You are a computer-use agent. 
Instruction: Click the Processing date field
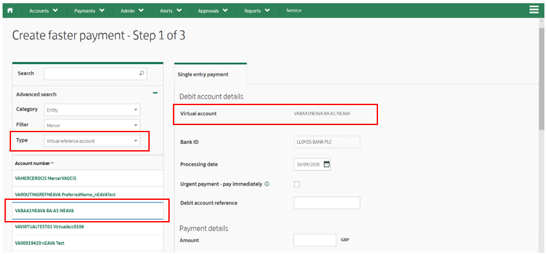[x=312, y=164]
